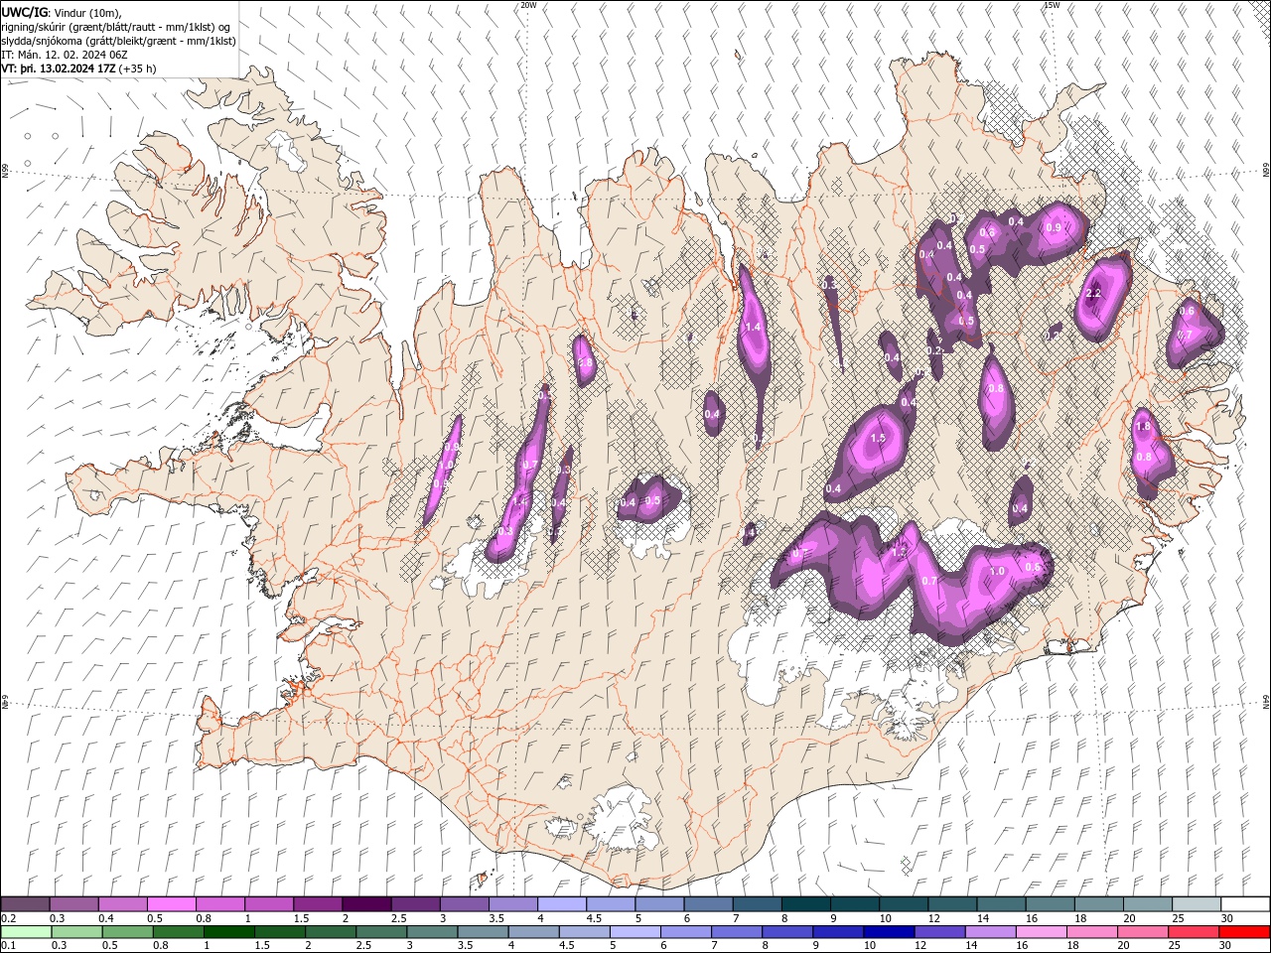Choose the light pink swatch labeled 16 on rain scale
1271x953 pixels.
[1040, 932]
